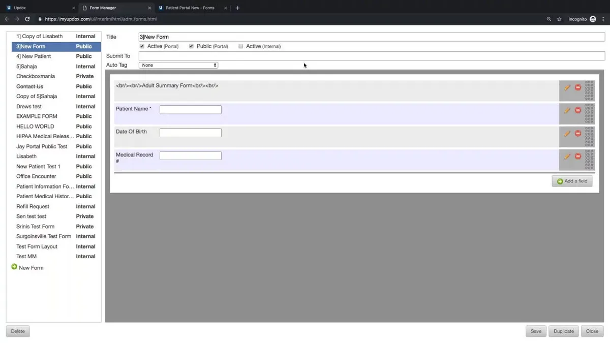Select form "Sen test test"
610x343 pixels.
point(56,216)
